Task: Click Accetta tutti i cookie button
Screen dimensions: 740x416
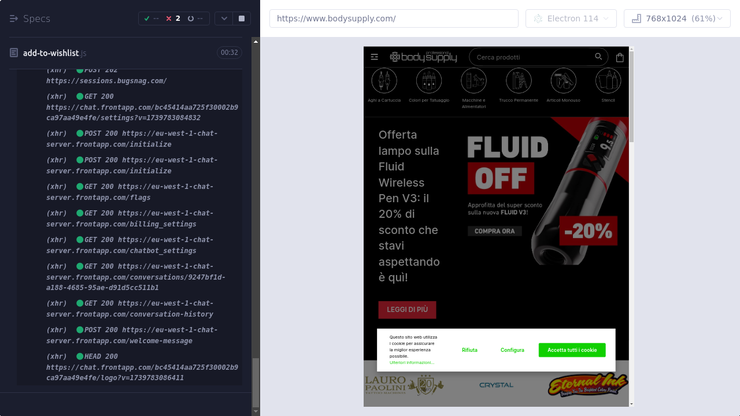Action: click(x=572, y=350)
